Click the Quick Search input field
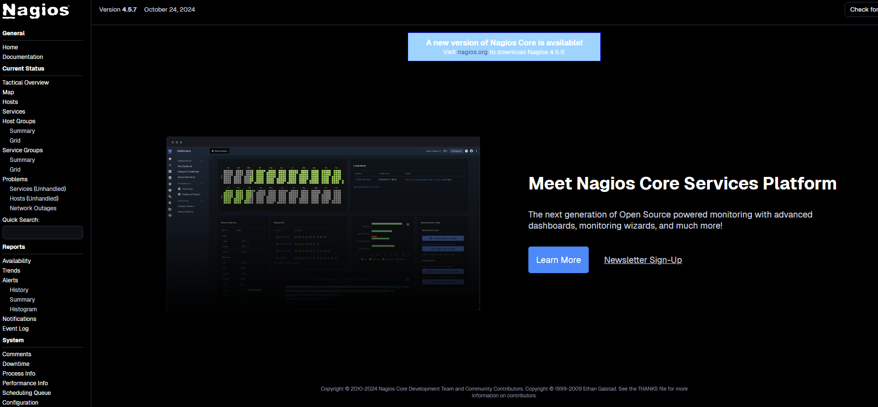This screenshot has width=878, height=407. tap(42, 233)
